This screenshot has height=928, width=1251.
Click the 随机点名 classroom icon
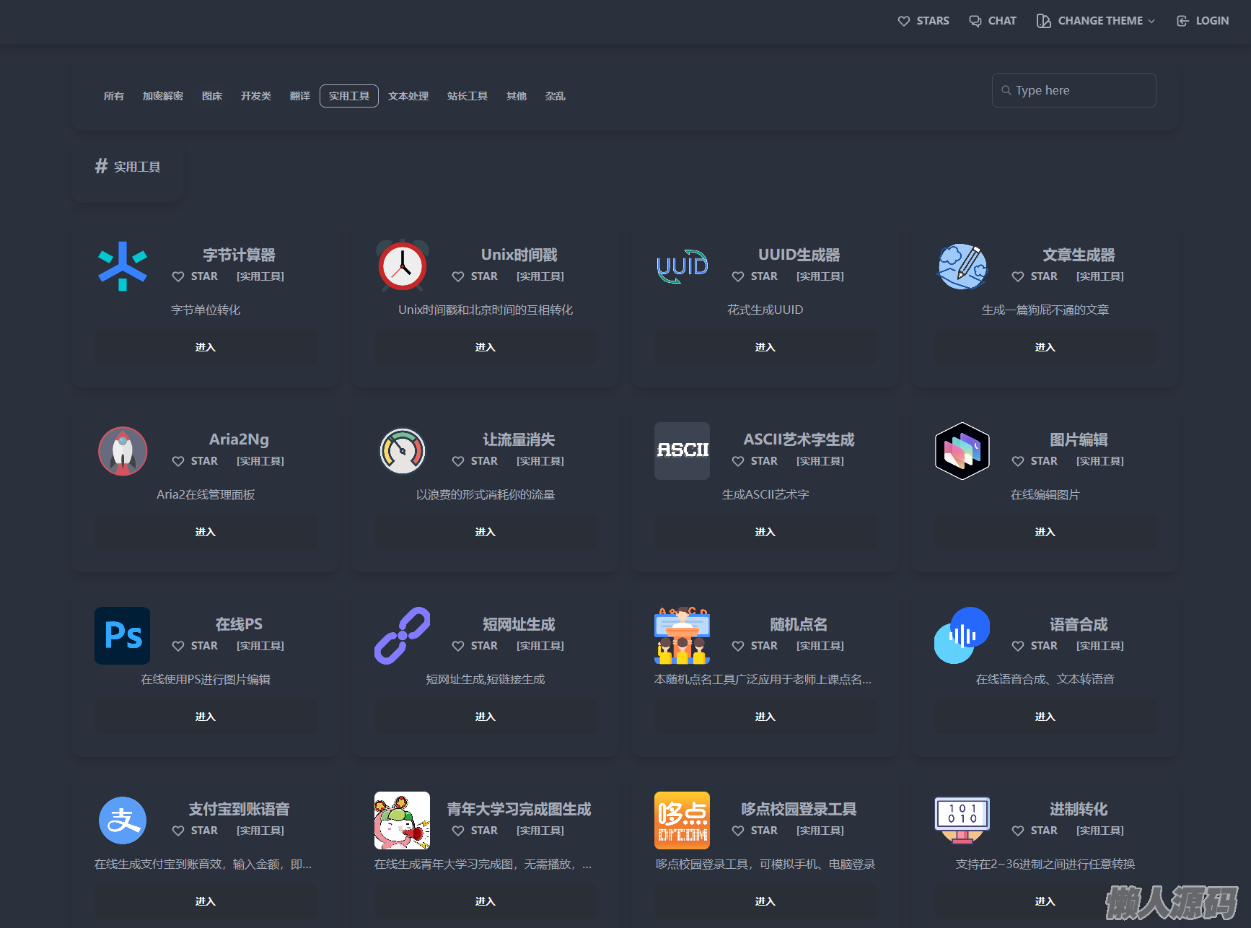pyautogui.click(x=682, y=636)
